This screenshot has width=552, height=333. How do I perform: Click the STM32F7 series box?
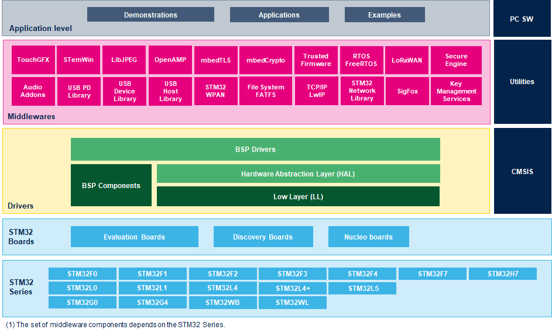pyautogui.click(x=433, y=273)
